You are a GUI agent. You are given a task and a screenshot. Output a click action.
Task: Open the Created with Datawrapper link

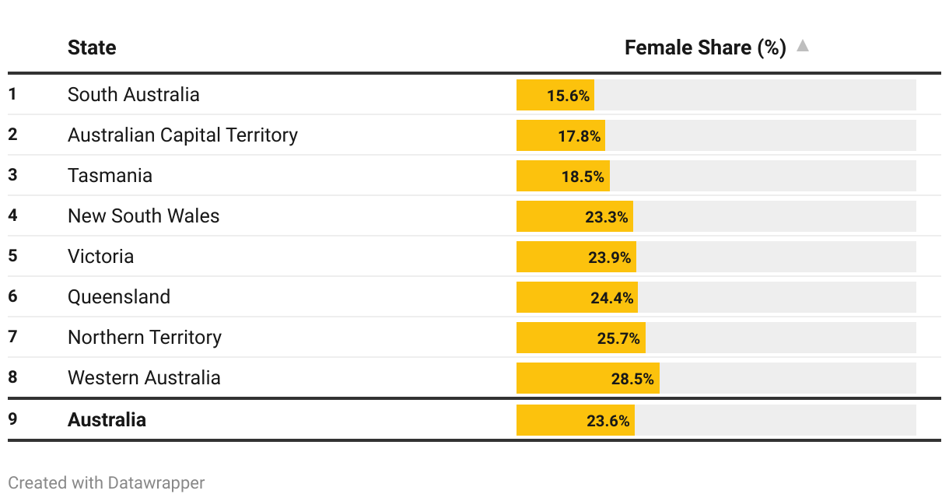click(107, 483)
